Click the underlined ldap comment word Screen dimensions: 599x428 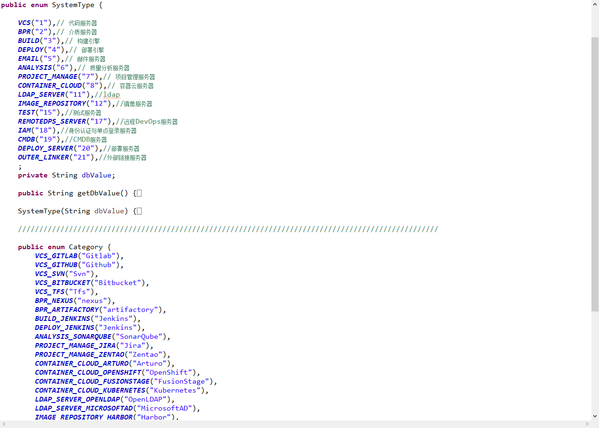tap(111, 95)
